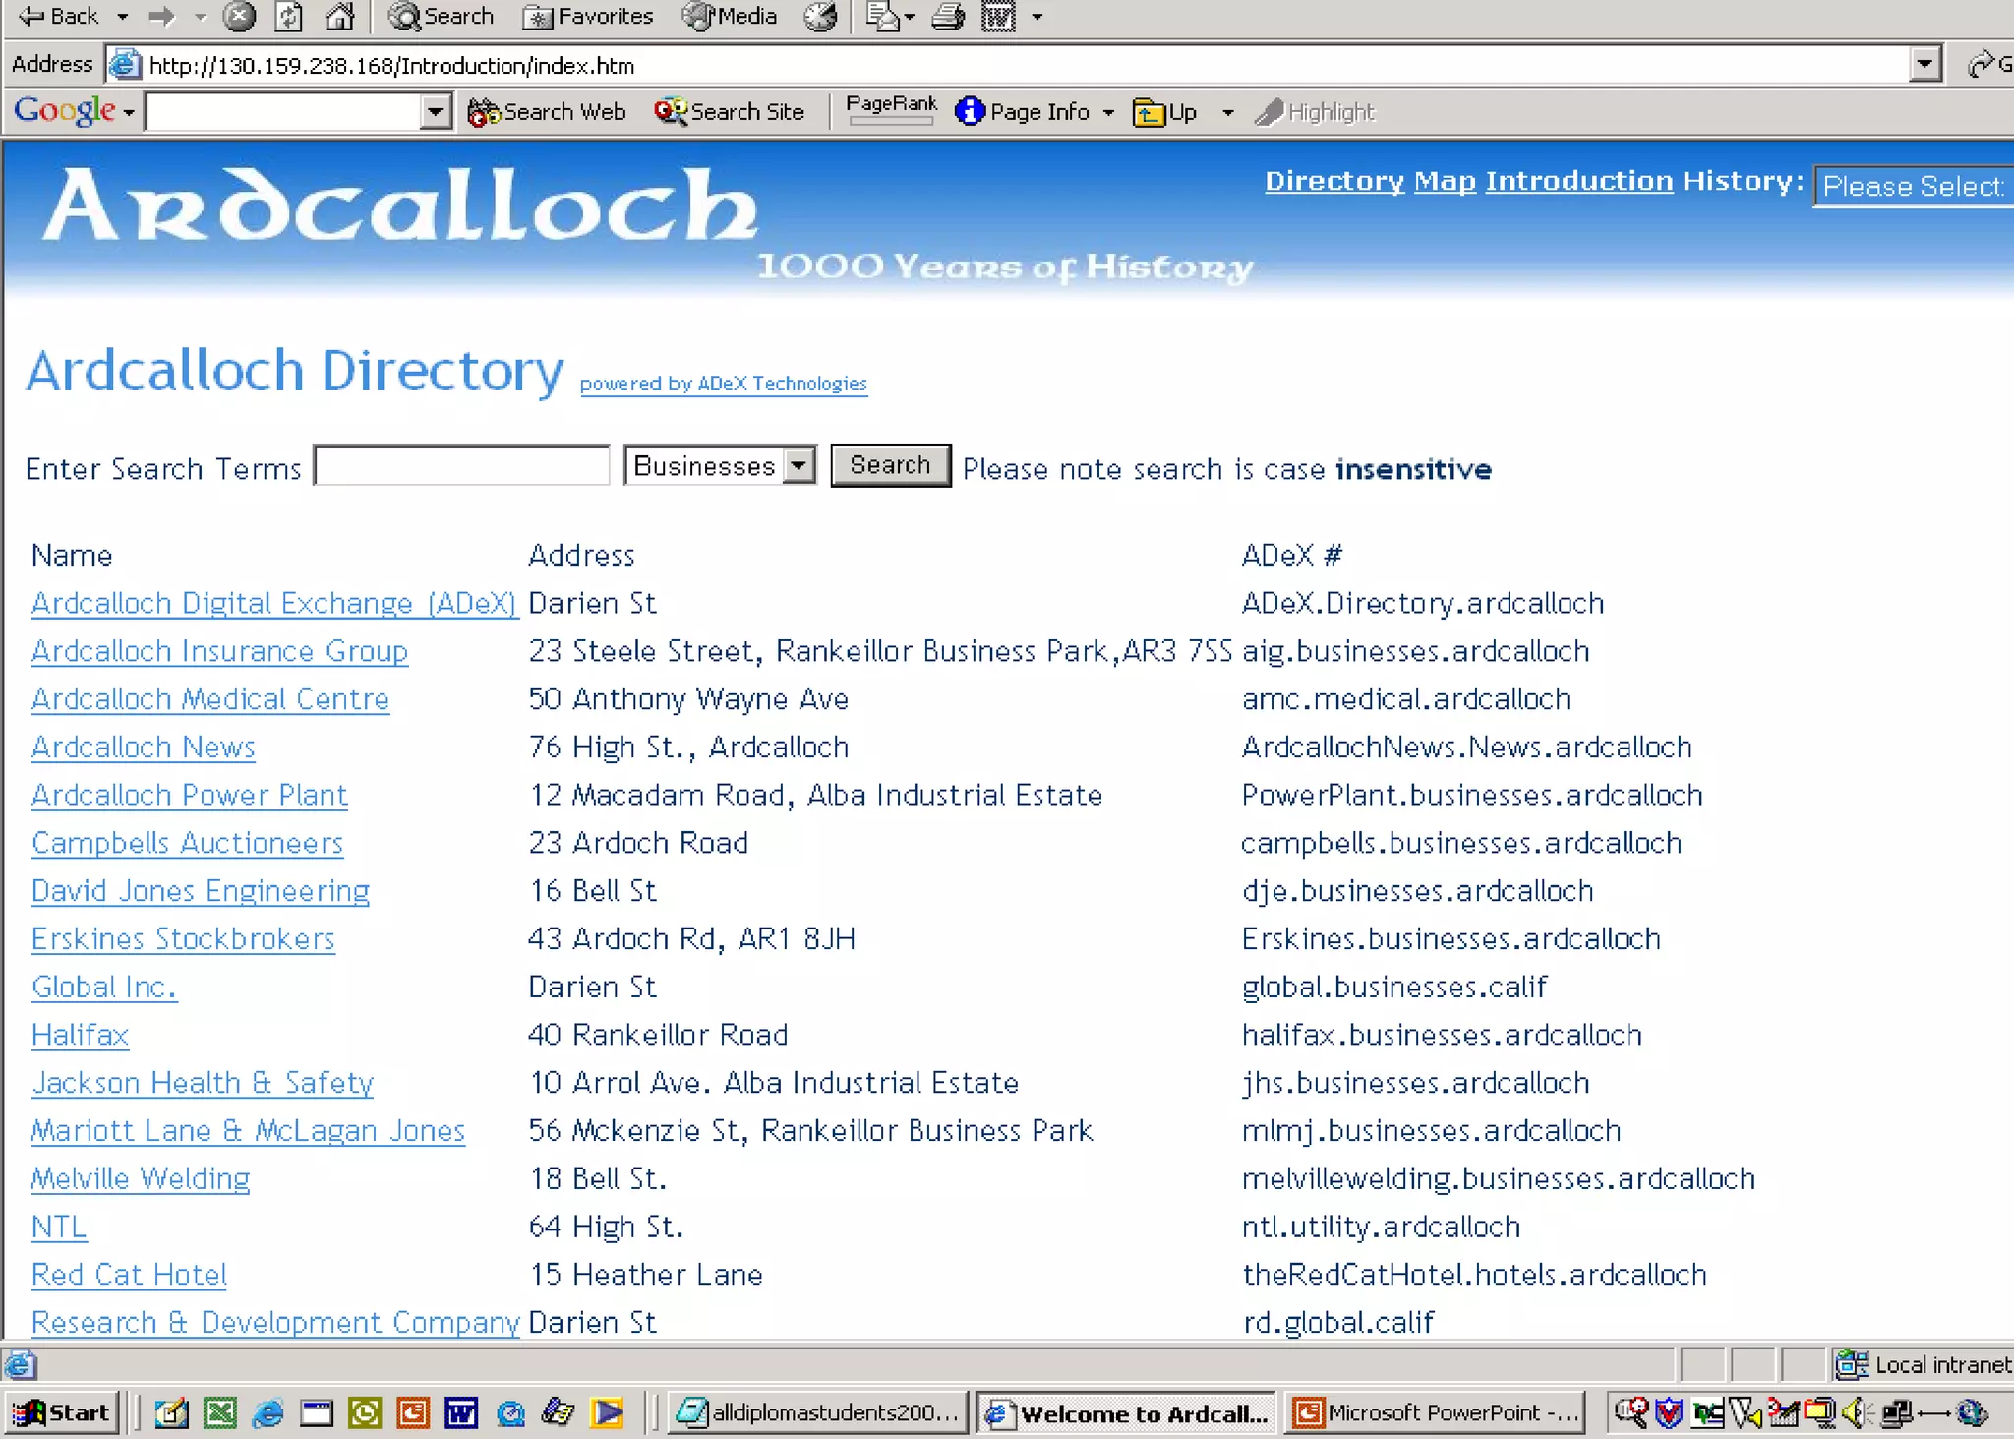Open the History toolbar icon
2014x1439 pixels.
(820, 16)
